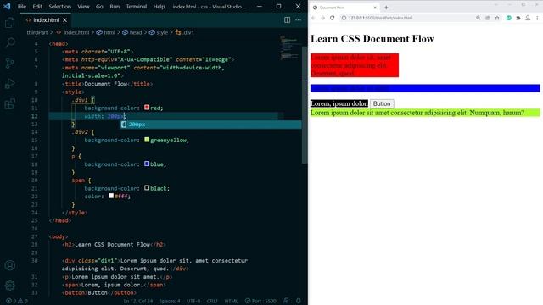
Task: Click the VS Code logo icon
Action: coord(7,6)
